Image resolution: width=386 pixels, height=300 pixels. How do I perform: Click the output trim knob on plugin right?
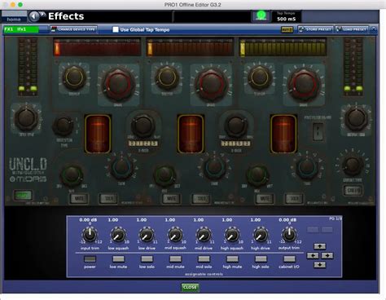click(x=356, y=118)
